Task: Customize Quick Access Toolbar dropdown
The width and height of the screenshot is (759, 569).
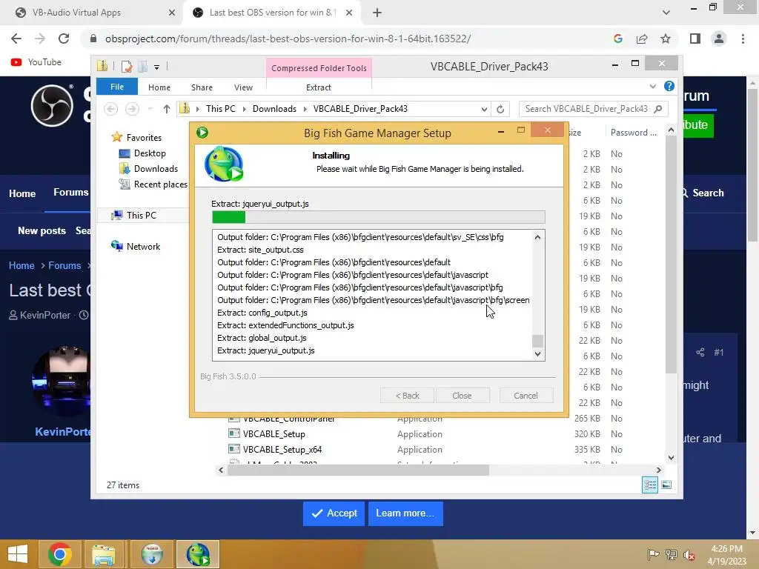Action: (157, 67)
